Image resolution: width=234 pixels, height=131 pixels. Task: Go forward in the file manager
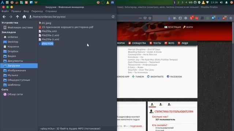click(x=11, y=17)
